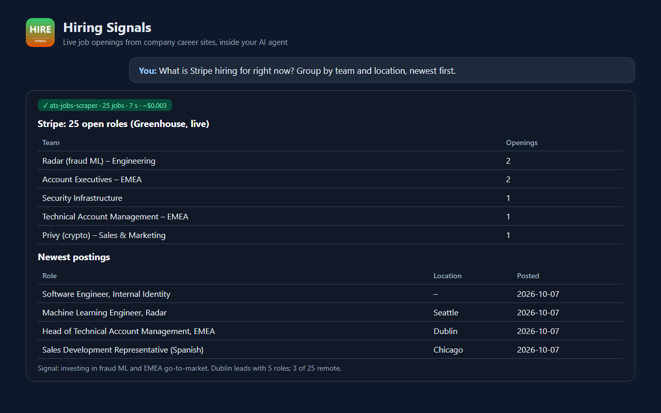This screenshot has width=661, height=413.
Task: Click posted date of Software Engineer row
Action: tap(538, 294)
